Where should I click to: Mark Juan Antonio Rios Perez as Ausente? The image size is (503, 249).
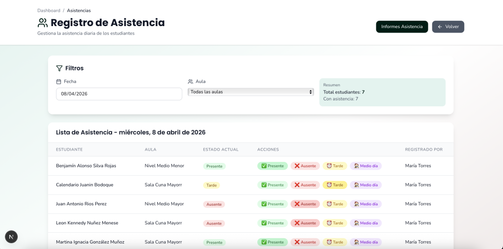coord(305,204)
